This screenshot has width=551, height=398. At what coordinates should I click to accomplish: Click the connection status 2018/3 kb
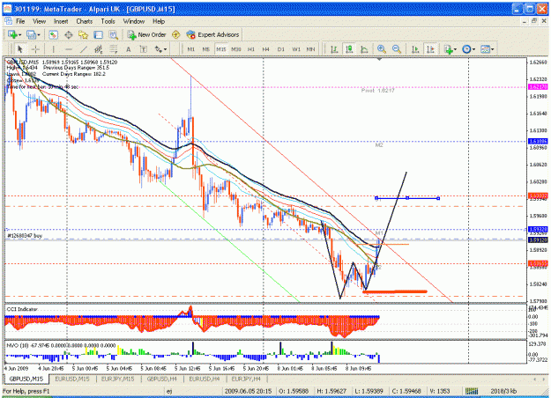point(503,391)
